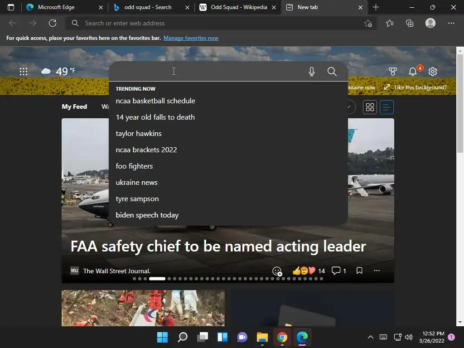The width and height of the screenshot is (464, 348).
Task: Open Google Chrome from the taskbar
Action: 282,337
